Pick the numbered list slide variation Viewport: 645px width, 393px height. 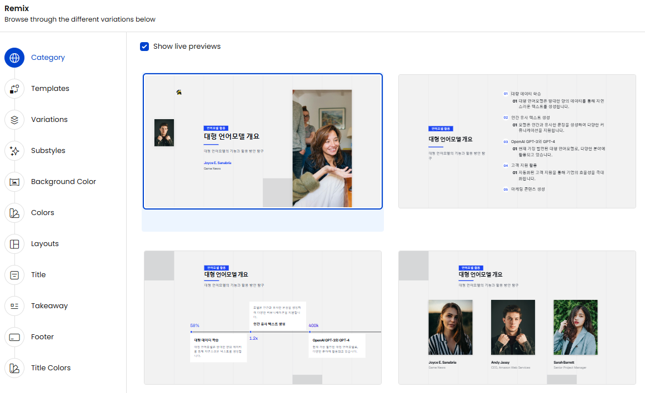pos(517,141)
